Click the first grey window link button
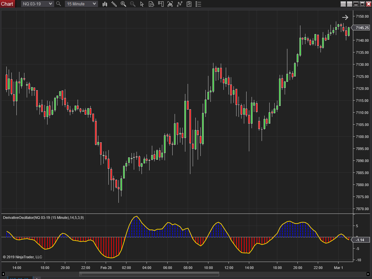 pyautogui.click(x=343, y=4)
